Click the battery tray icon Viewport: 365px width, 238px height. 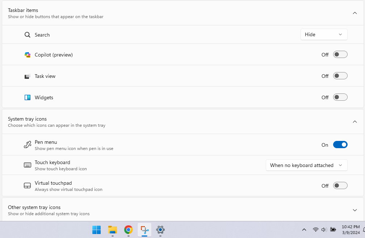[333, 230]
